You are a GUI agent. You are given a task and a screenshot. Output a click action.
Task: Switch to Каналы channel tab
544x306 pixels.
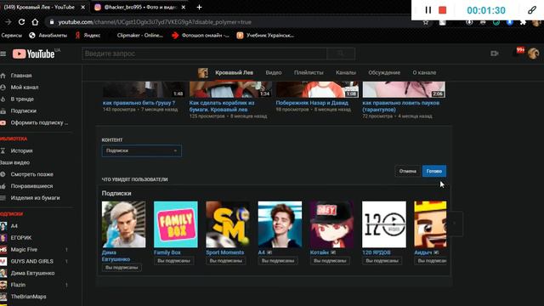[346, 72]
